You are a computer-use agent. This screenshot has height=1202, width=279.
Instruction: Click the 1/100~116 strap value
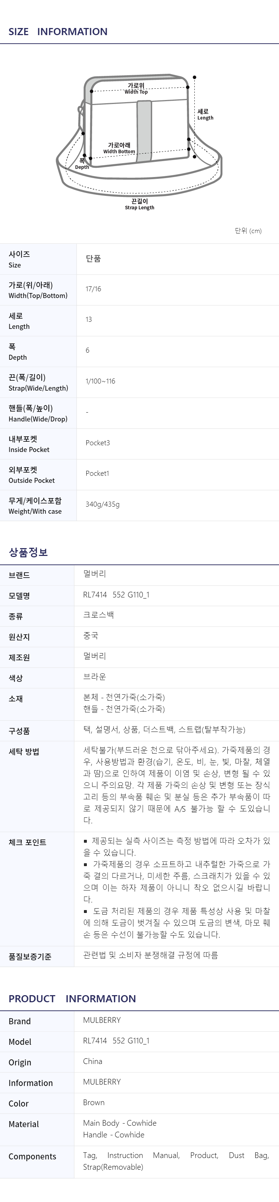101,381
